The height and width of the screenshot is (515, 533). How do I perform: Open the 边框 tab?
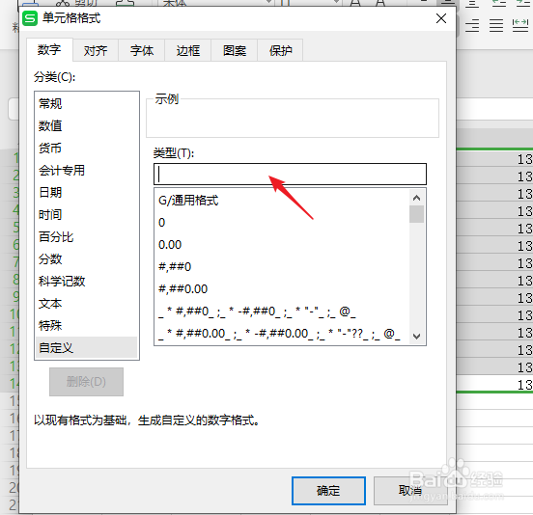(x=188, y=50)
